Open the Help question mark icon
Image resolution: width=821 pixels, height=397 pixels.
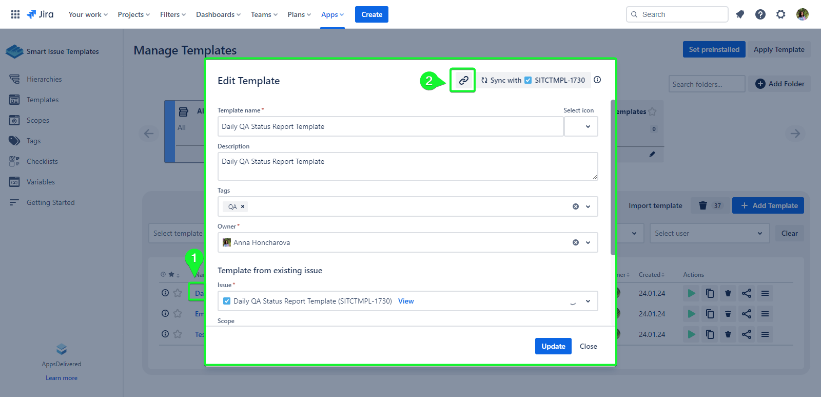(760, 14)
